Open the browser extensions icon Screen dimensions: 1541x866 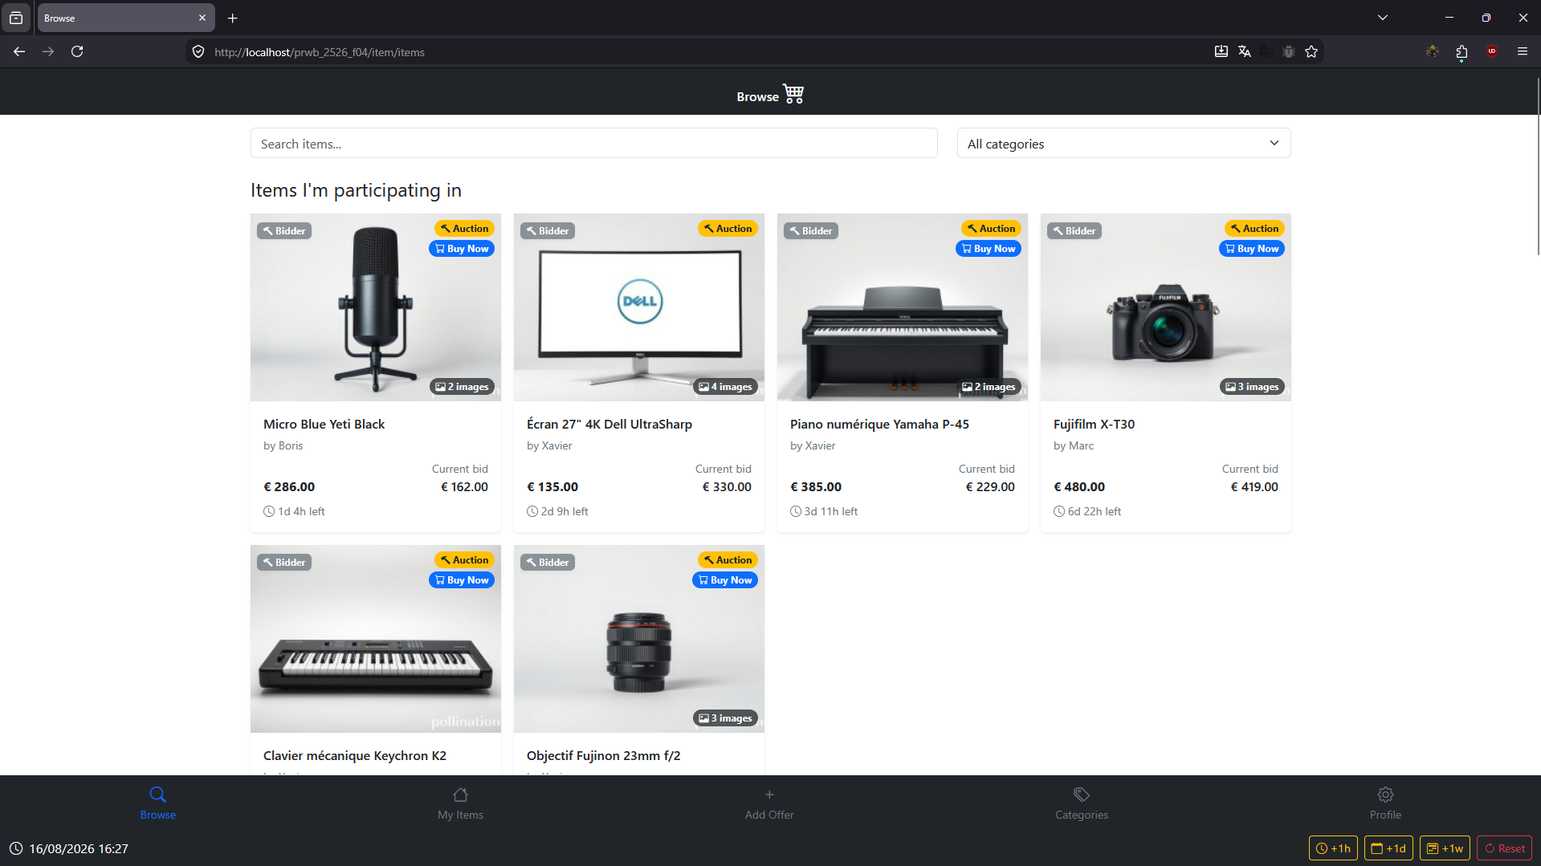click(1462, 51)
